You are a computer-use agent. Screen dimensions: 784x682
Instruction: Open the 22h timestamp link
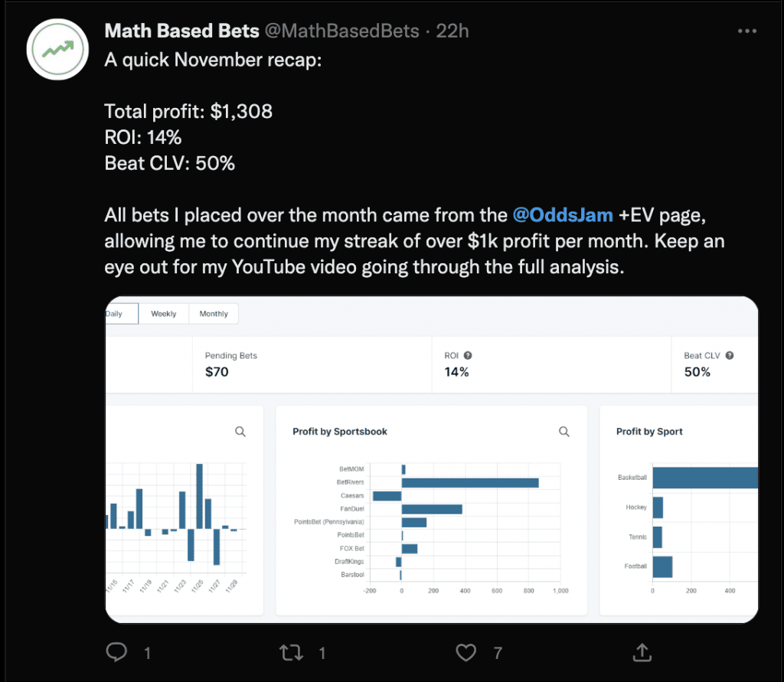pos(452,31)
